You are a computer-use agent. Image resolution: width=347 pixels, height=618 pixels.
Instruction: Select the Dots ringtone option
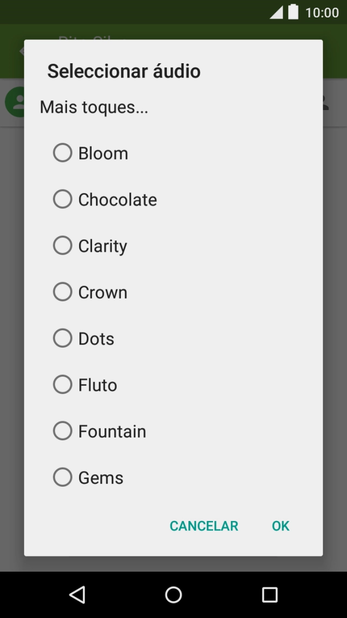click(63, 338)
